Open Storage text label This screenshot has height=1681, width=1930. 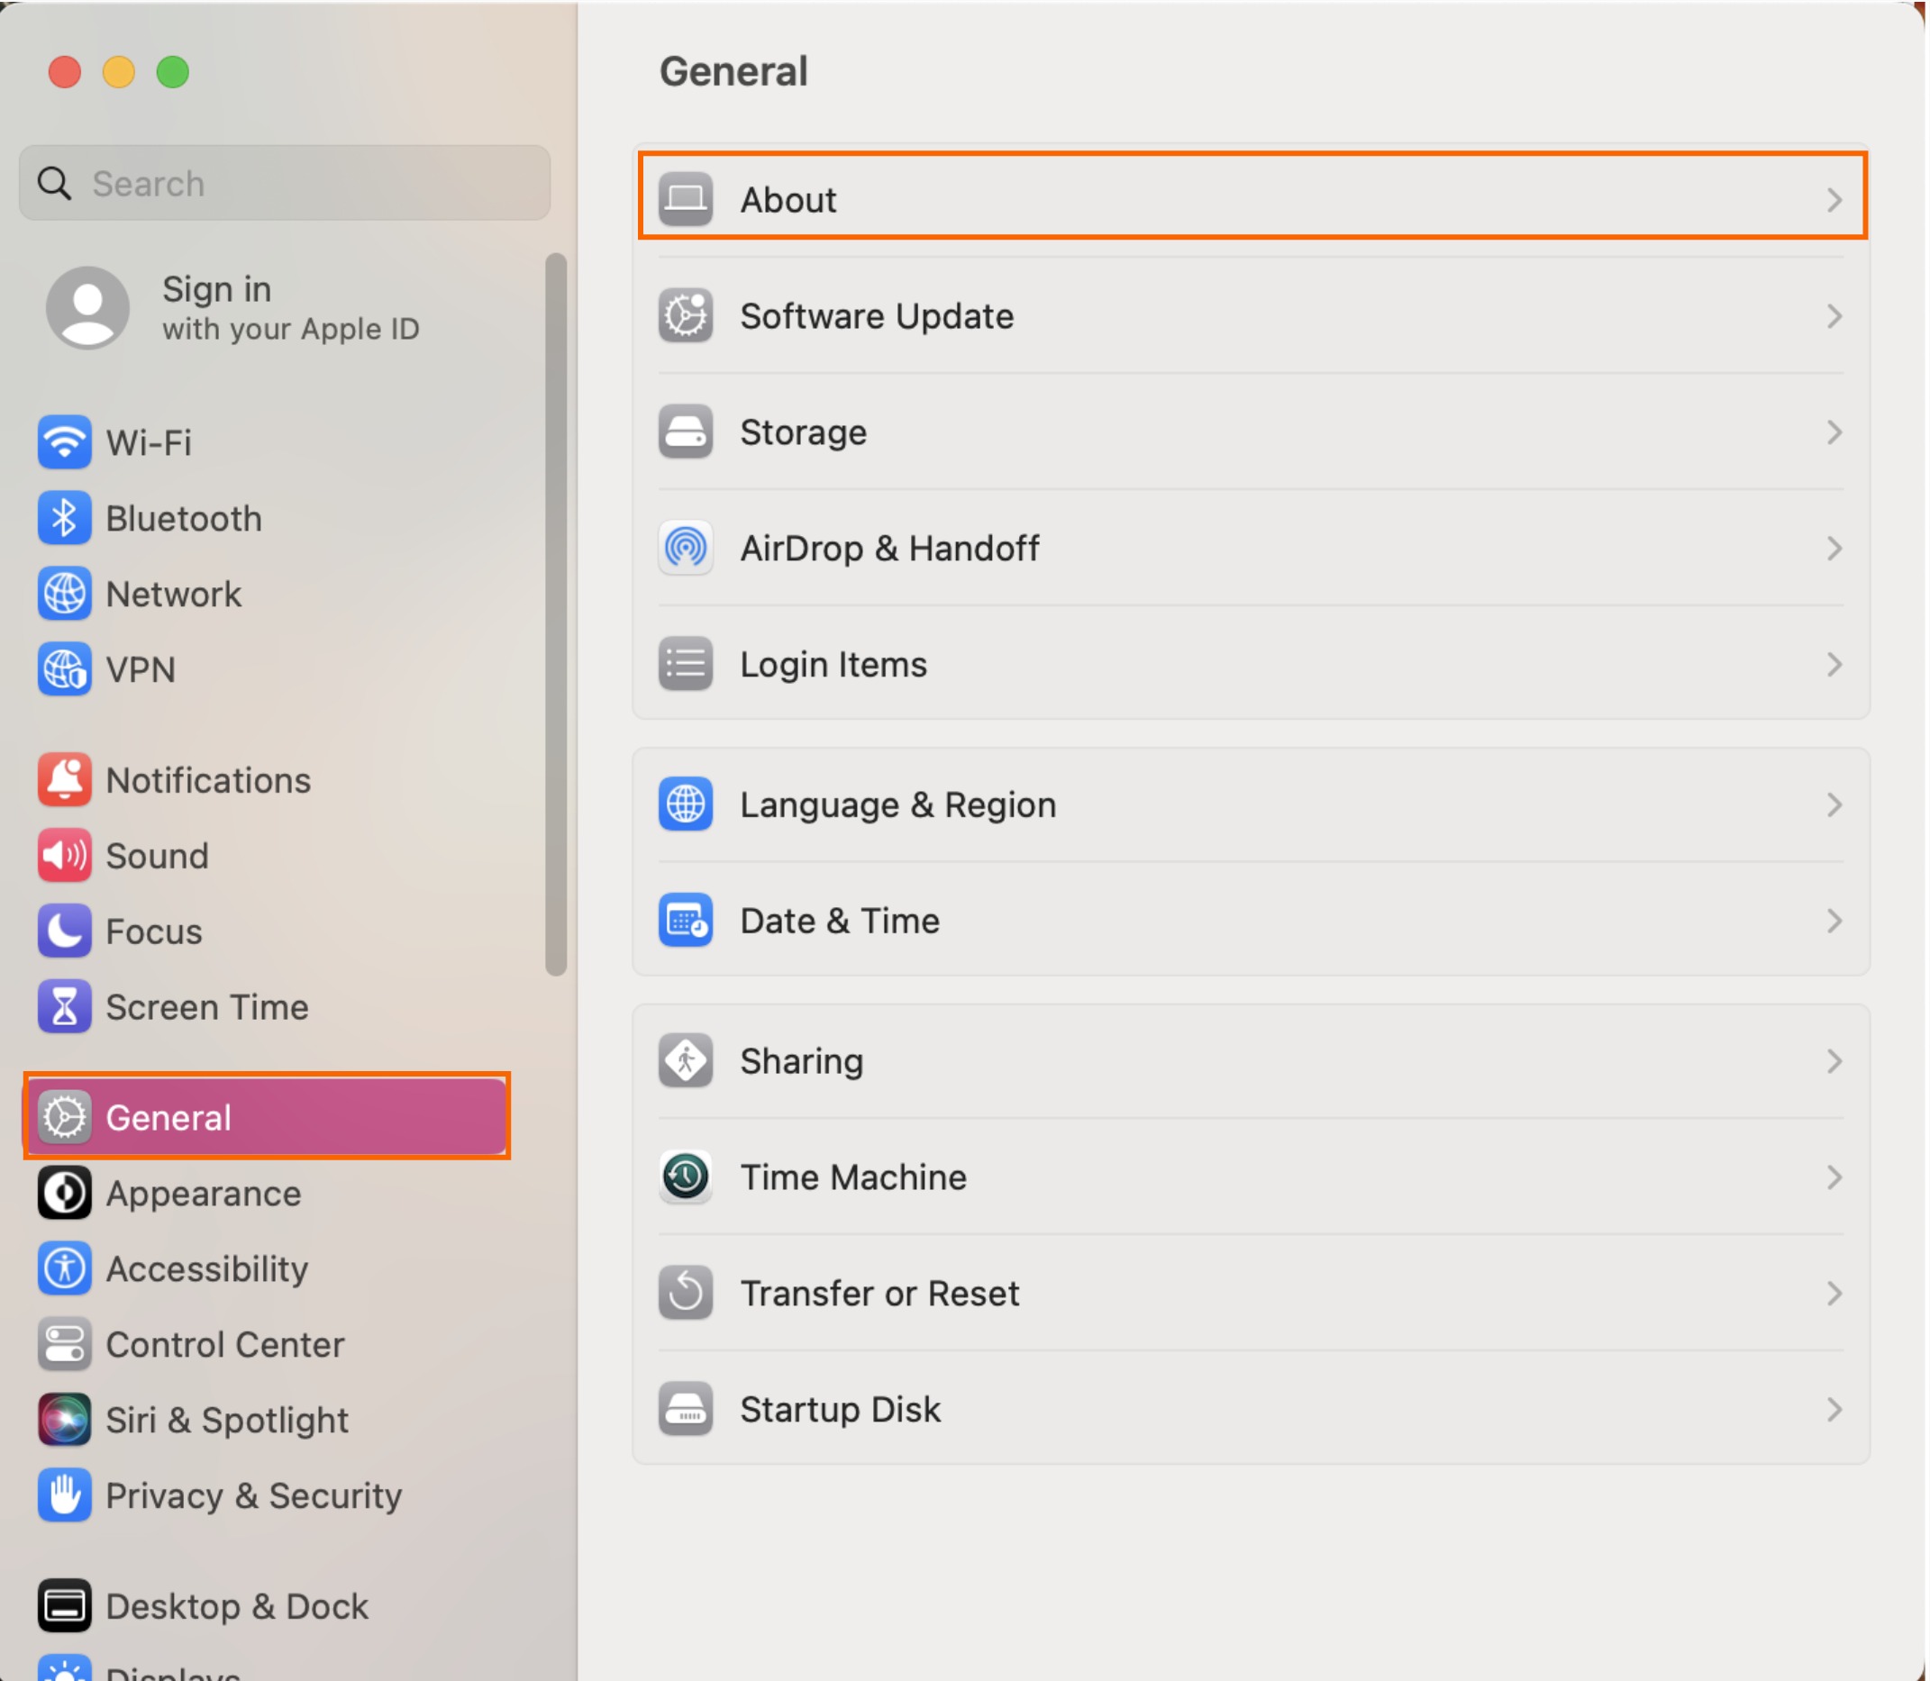(803, 432)
